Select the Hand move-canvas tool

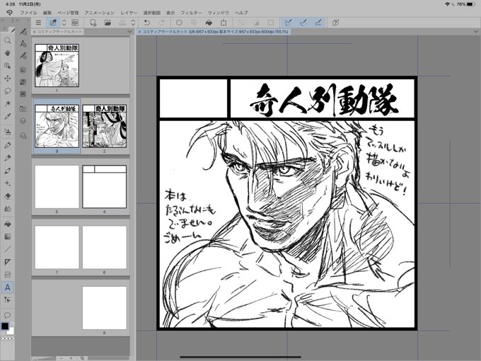tap(7, 53)
